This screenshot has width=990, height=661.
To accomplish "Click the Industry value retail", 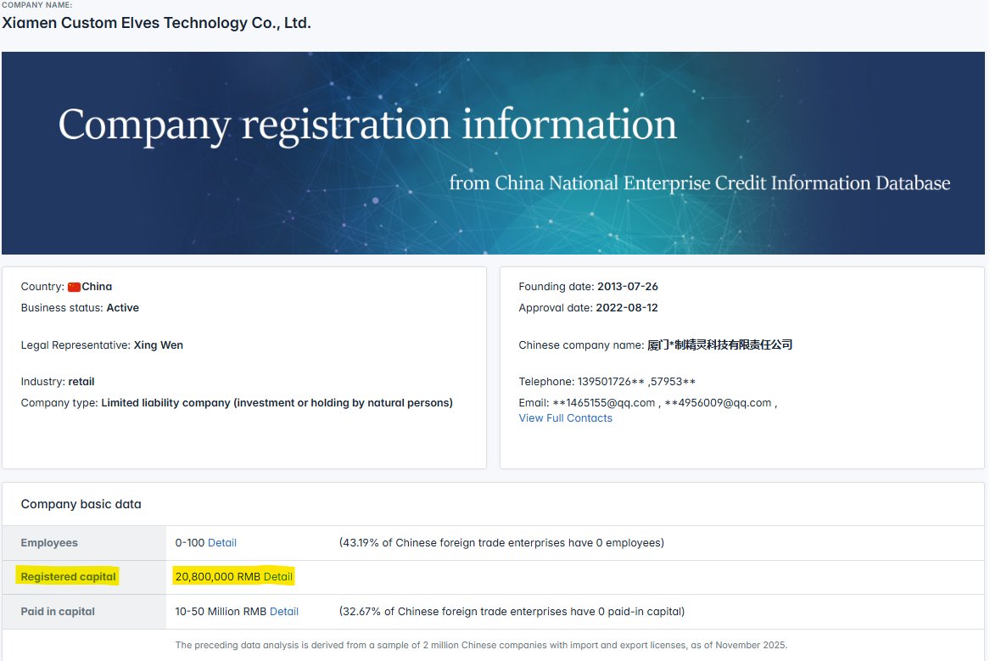I will coord(81,381).
